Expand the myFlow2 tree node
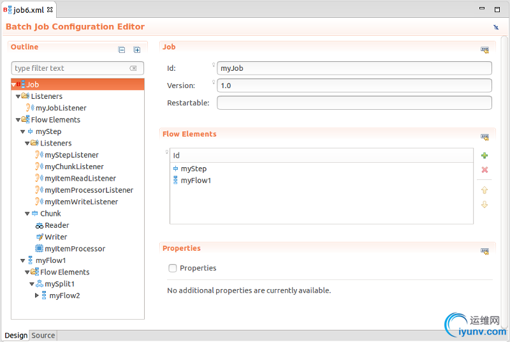 tap(37, 295)
